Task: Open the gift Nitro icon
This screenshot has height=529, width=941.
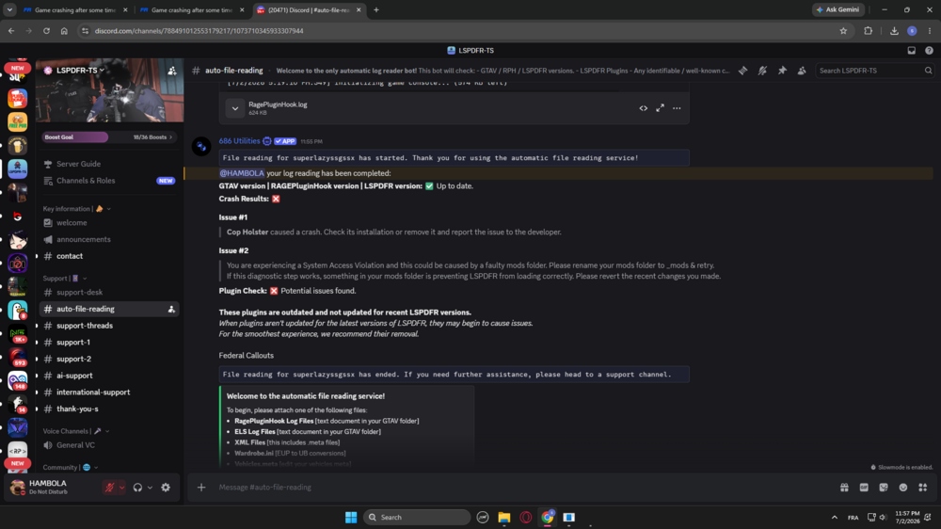Action: pos(844,488)
